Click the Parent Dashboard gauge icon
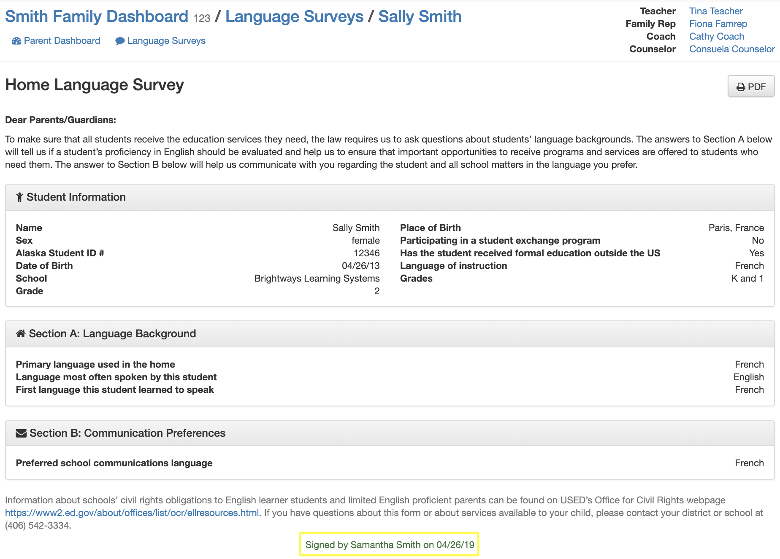Image resolution: width=780 pixels, height=559 pixels. pos(16,41)
